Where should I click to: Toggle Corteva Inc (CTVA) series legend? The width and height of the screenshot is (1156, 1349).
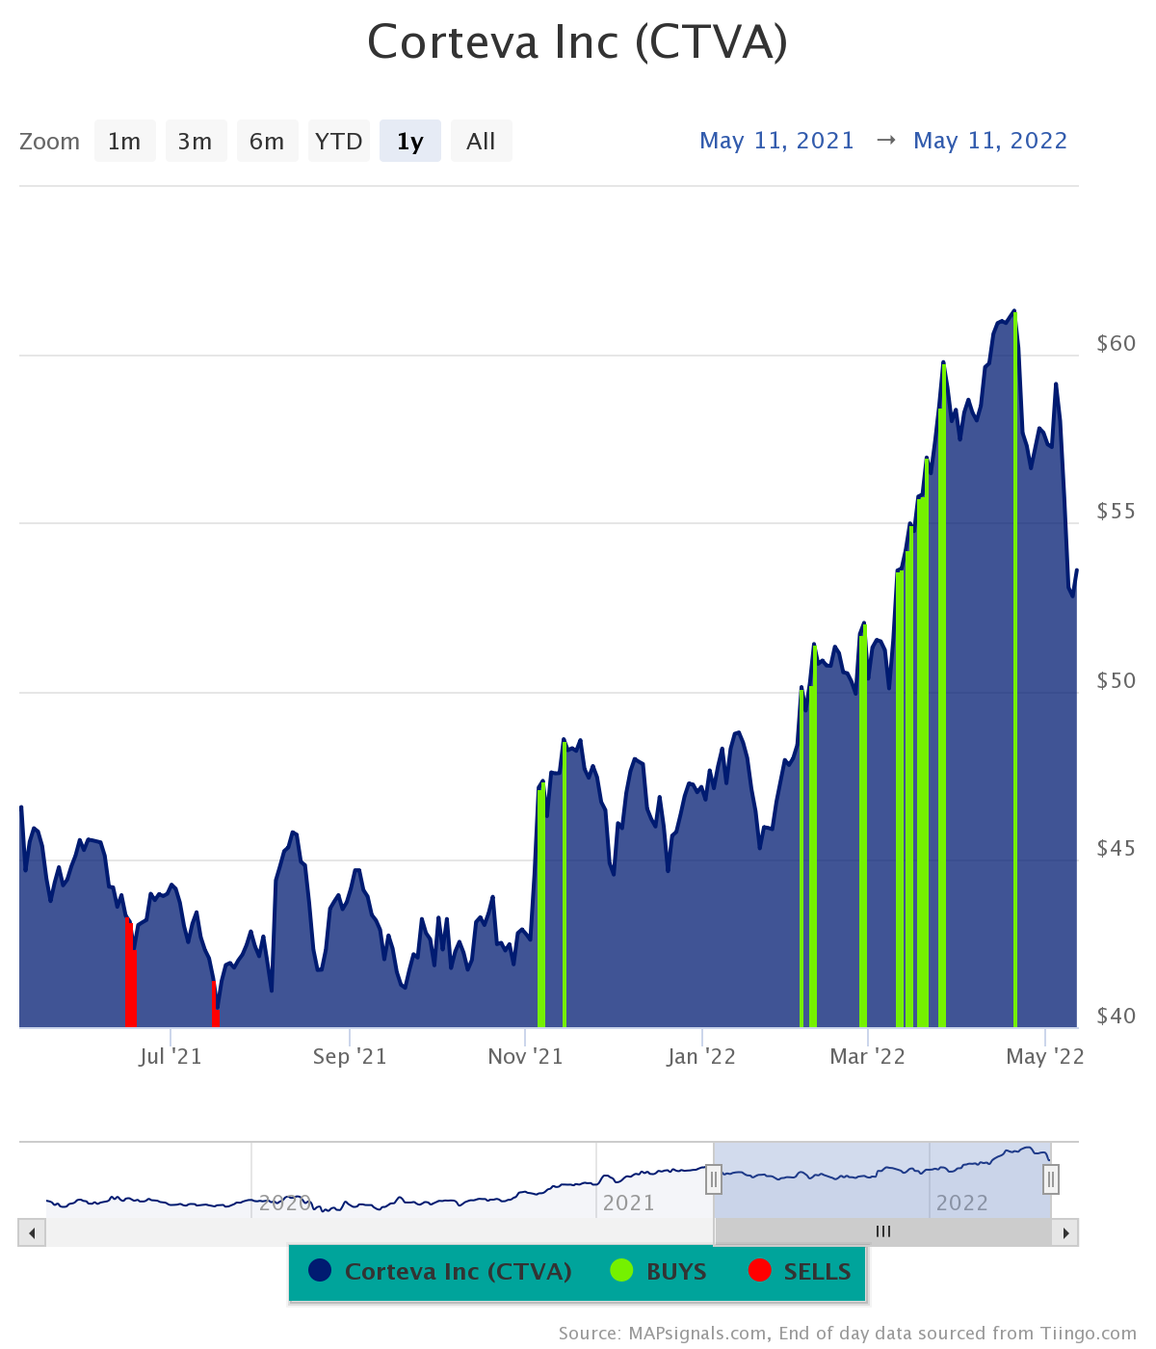[440, 1271]
